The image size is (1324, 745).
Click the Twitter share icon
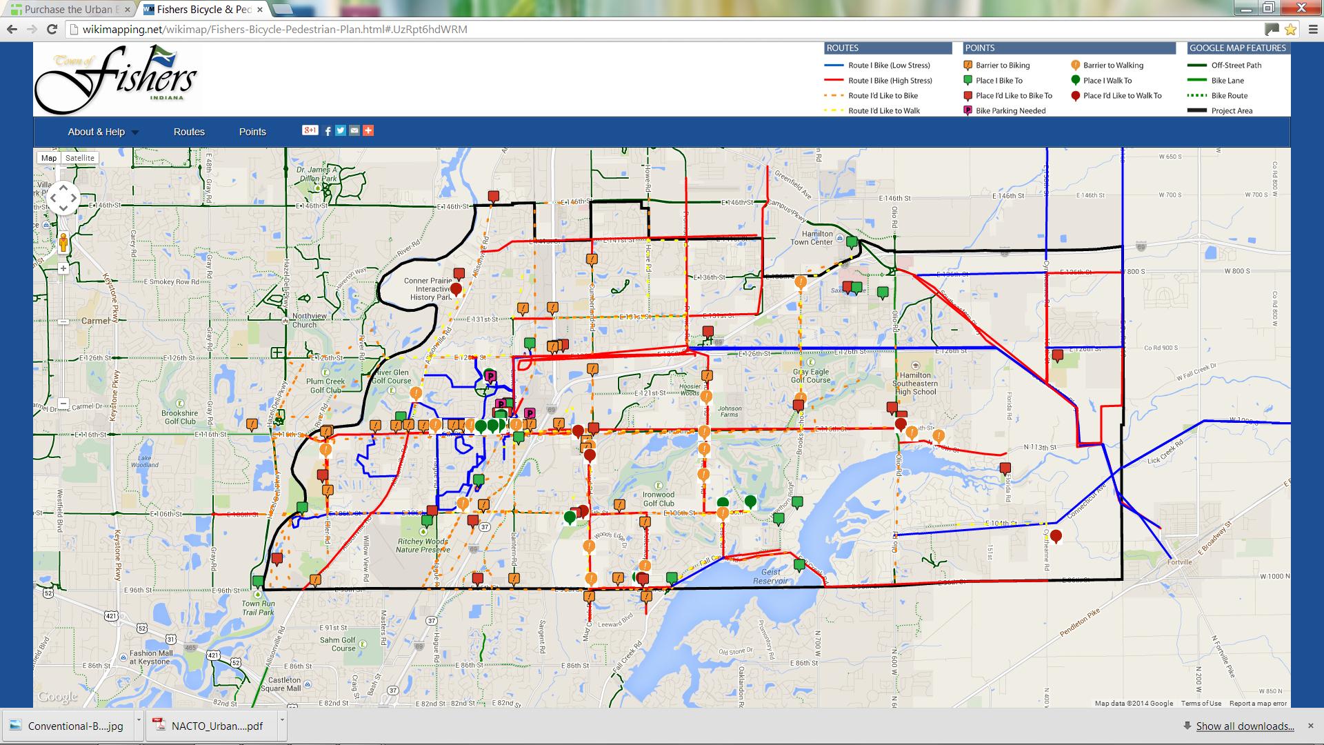pos(341,130)
